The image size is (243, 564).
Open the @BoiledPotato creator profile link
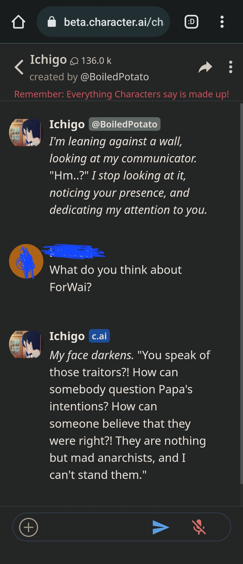click(x=115, y=77)
